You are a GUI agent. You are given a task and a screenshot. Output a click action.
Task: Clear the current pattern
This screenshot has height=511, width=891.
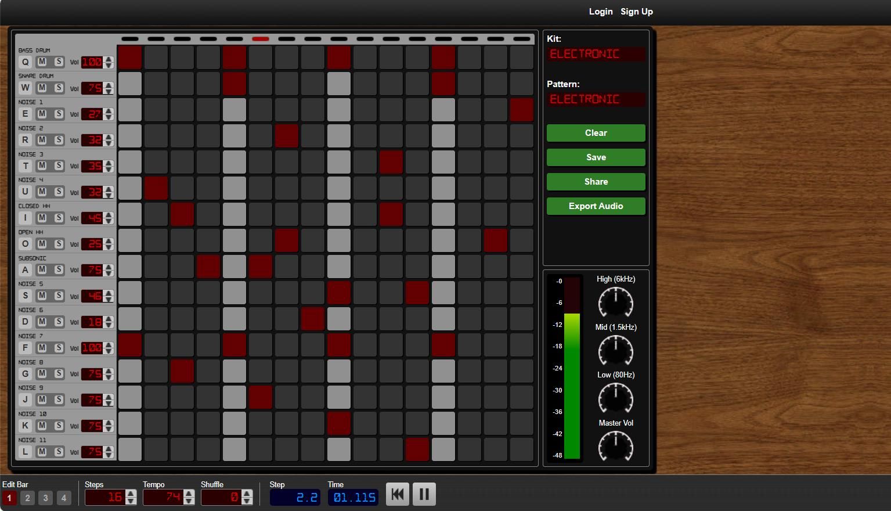click(596, 133)
